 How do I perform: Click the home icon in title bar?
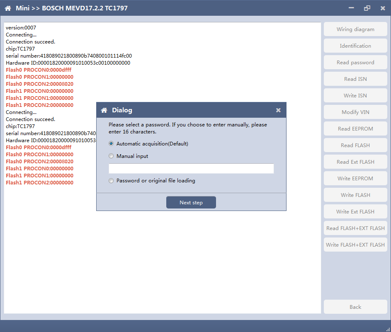point(8,8)
